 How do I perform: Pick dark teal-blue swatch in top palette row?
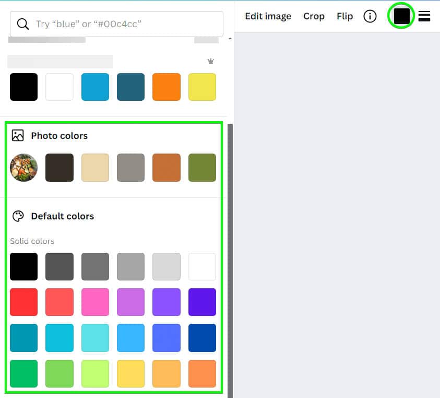point(131,87)
